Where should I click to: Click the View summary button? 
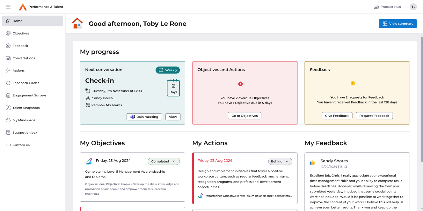click(x=397, y=24)
